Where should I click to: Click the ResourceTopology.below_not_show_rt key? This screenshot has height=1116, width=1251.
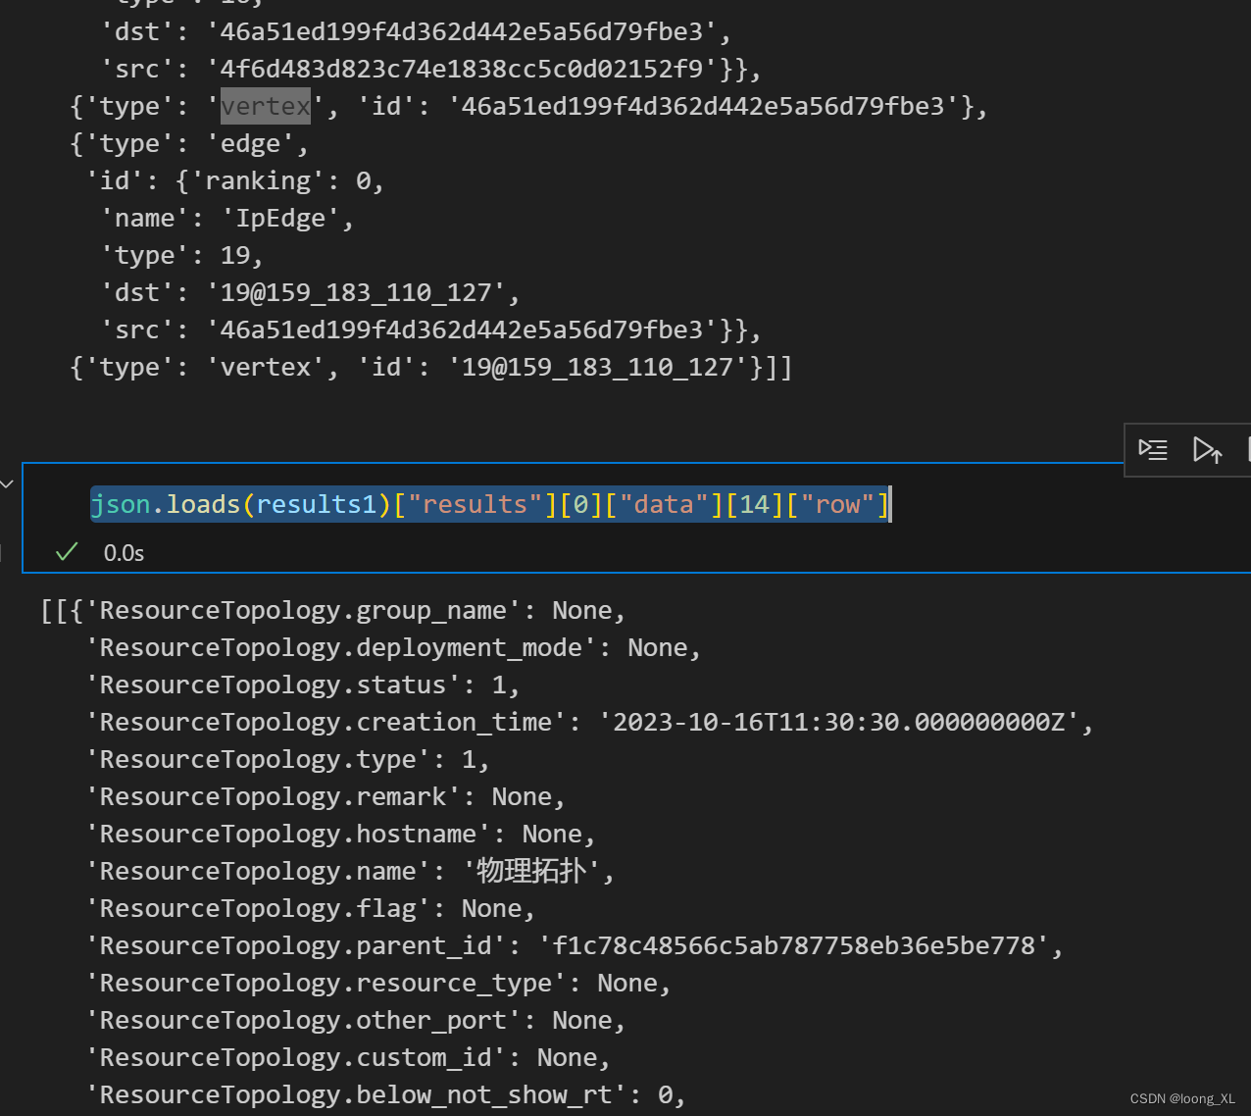pos(356,1095)
